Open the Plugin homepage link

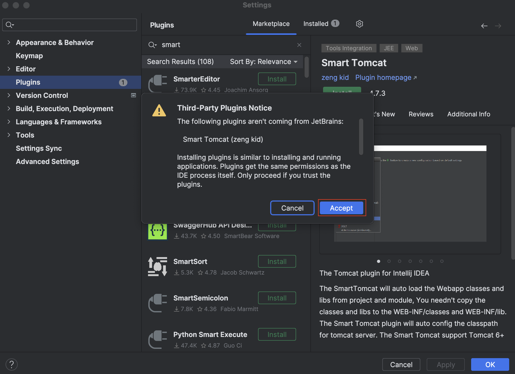[386, 77]
